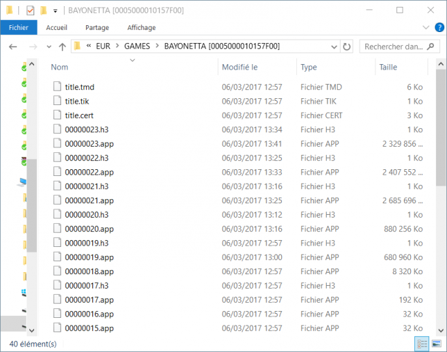Click file list scrollbar down arrow
This screenshot has height=352, width=447.
(441, 331)
